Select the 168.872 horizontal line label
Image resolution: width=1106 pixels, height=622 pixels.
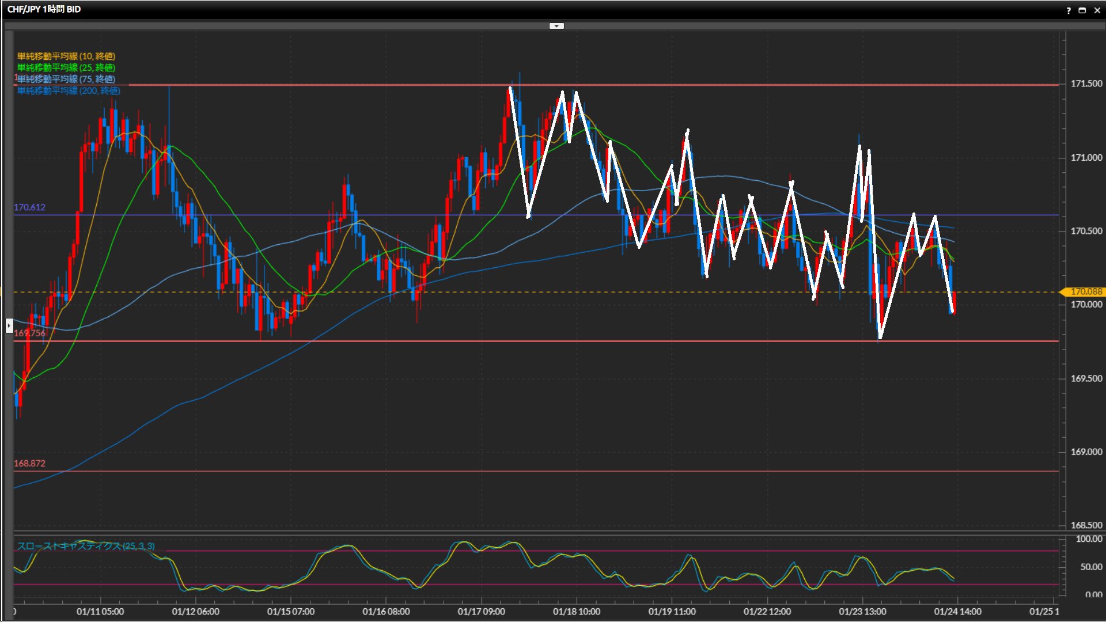tap(29, 463)
